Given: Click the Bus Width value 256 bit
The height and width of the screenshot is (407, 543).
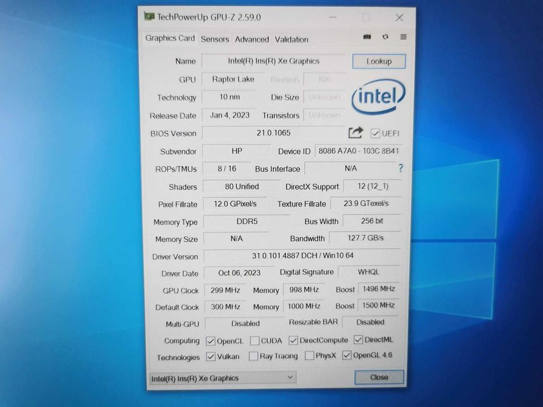Looking at the screenshot, I should [x=372, y=221].
